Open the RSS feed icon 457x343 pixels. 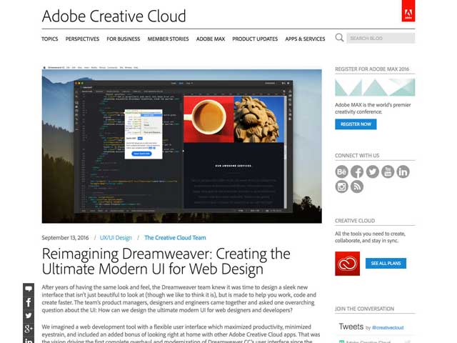click(x=357, y=187)
